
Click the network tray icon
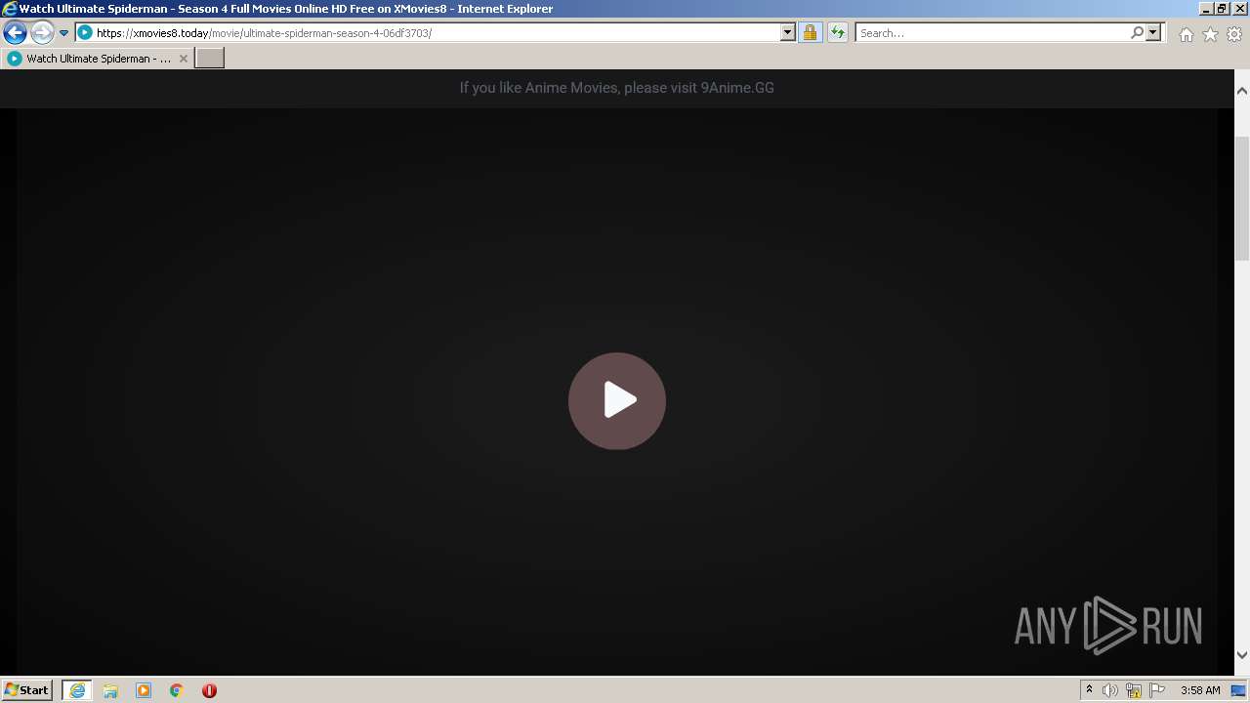click(x=1134, y=690)
